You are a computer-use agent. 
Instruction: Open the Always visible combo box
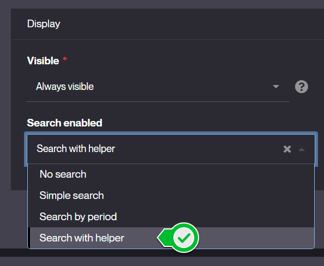point(158,87)
